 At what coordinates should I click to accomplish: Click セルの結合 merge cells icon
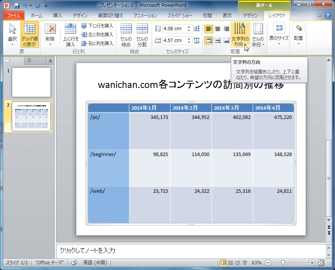point(126,35)
